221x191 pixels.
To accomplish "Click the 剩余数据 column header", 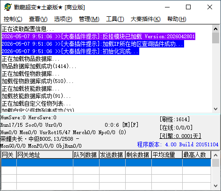I will tap(138, 155).
